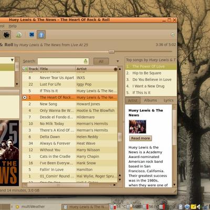Select Lust For Life by Iggy Pop
Screen dimensions: 210x210
[70, 84]
